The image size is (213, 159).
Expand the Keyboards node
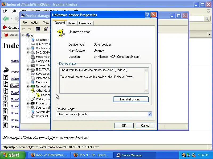click(28, 74)
